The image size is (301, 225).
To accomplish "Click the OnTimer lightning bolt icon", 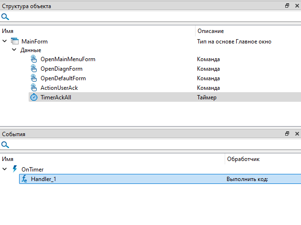I will point(15,169).
